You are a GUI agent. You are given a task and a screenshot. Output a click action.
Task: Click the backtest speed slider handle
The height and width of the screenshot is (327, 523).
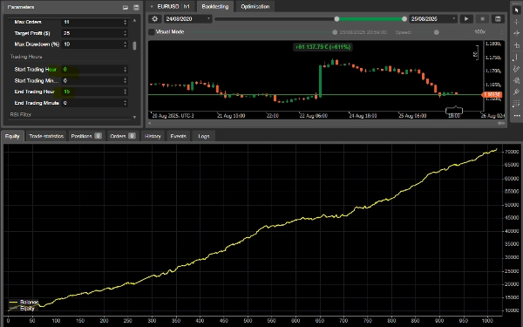tap(437, 32)
